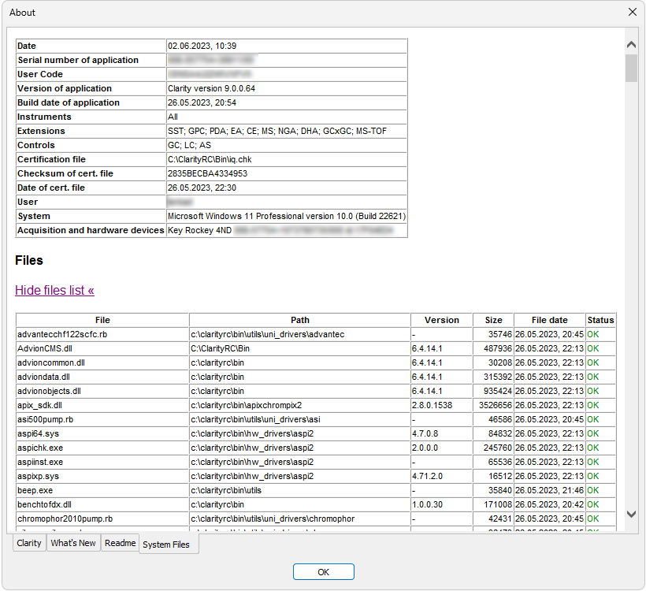Click the build date 26.05.2023, 20:54

(x=202, y=102)
